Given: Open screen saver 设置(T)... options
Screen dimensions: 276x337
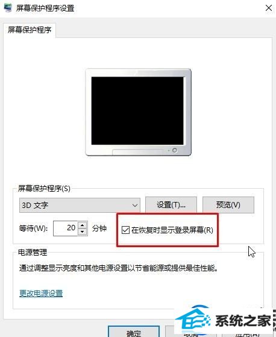Looking at the screenshot, I should 171,205.
